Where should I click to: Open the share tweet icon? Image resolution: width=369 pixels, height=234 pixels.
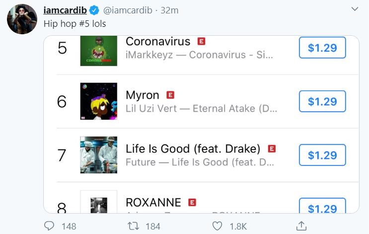click(301, 226)
